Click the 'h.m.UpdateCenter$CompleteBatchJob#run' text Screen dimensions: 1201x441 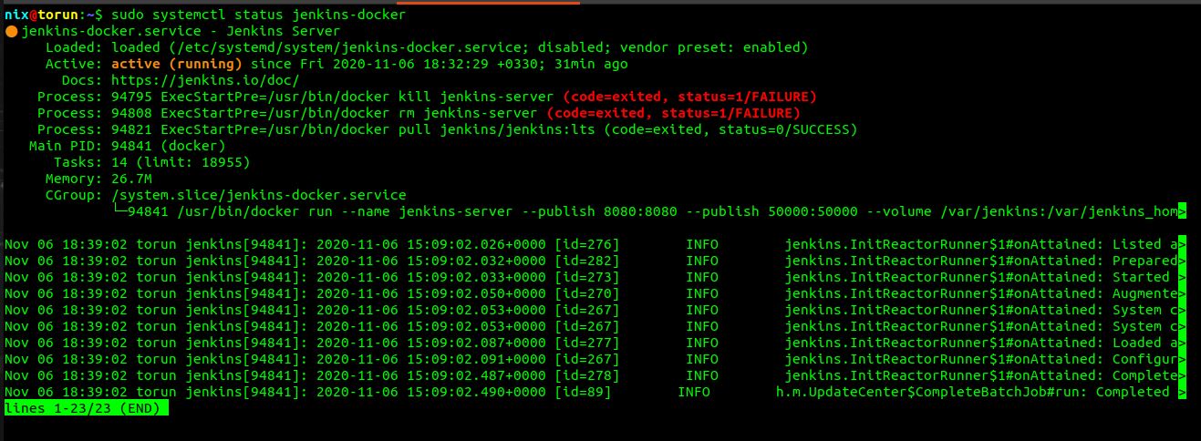[931, 393]
